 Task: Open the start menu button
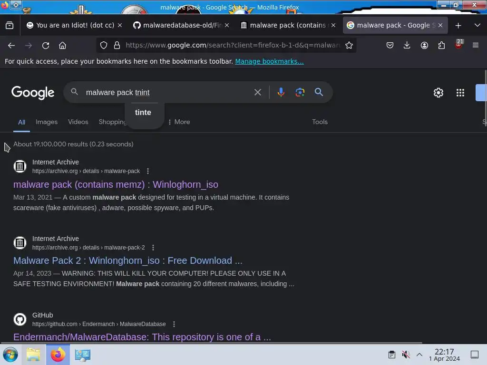pos(10,355)
